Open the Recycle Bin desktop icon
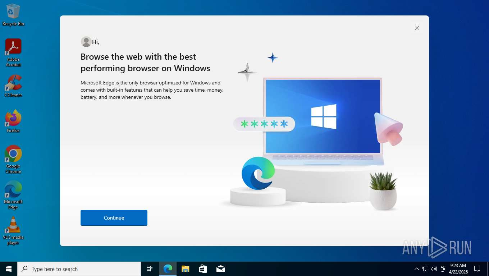This screenshot has width=489, height=276. click(13, 15)
